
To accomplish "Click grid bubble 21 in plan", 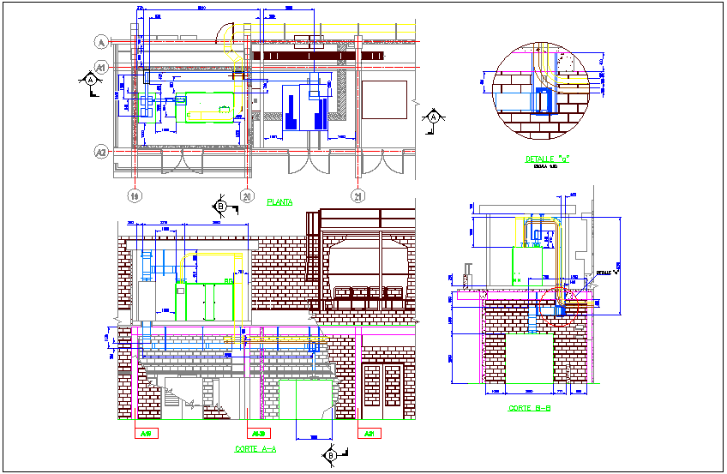I will pos(356,196).
